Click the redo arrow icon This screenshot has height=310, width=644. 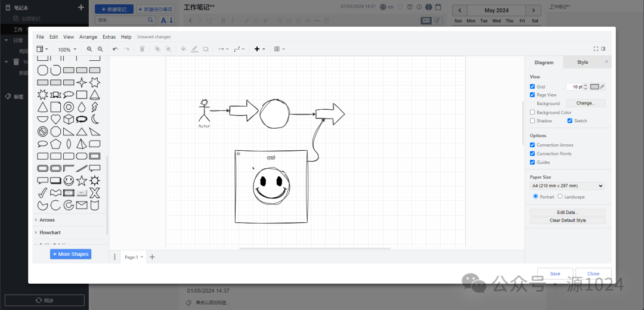tap(127, 49)
